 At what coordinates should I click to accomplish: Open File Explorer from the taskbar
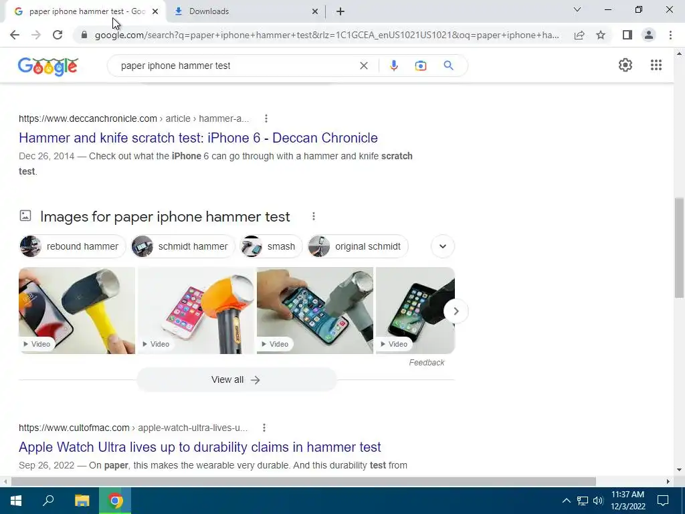tap(82, 501)
